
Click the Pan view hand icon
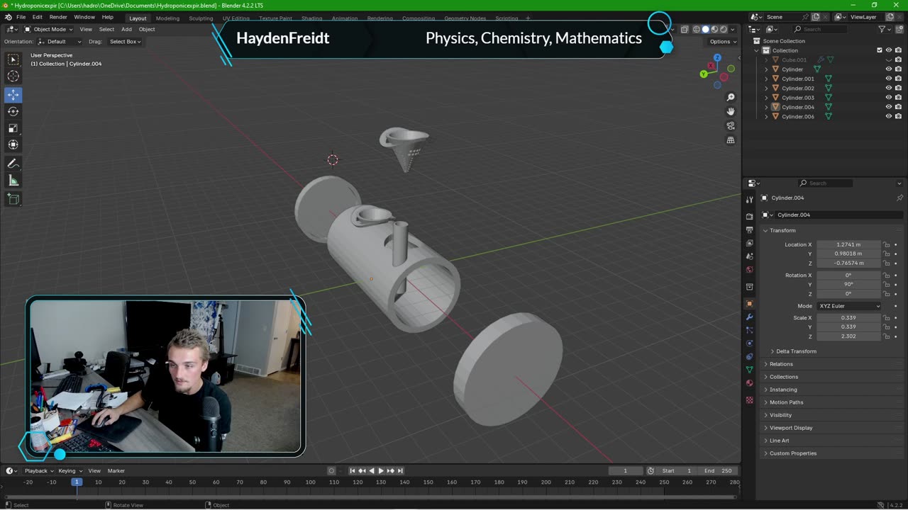(x=731, y=111)
